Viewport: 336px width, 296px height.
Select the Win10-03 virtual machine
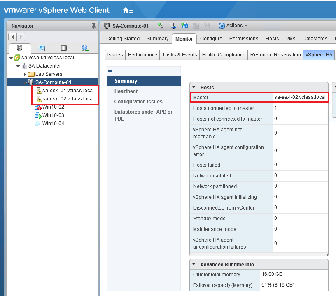pyautogui.click(x=53, y=115)
